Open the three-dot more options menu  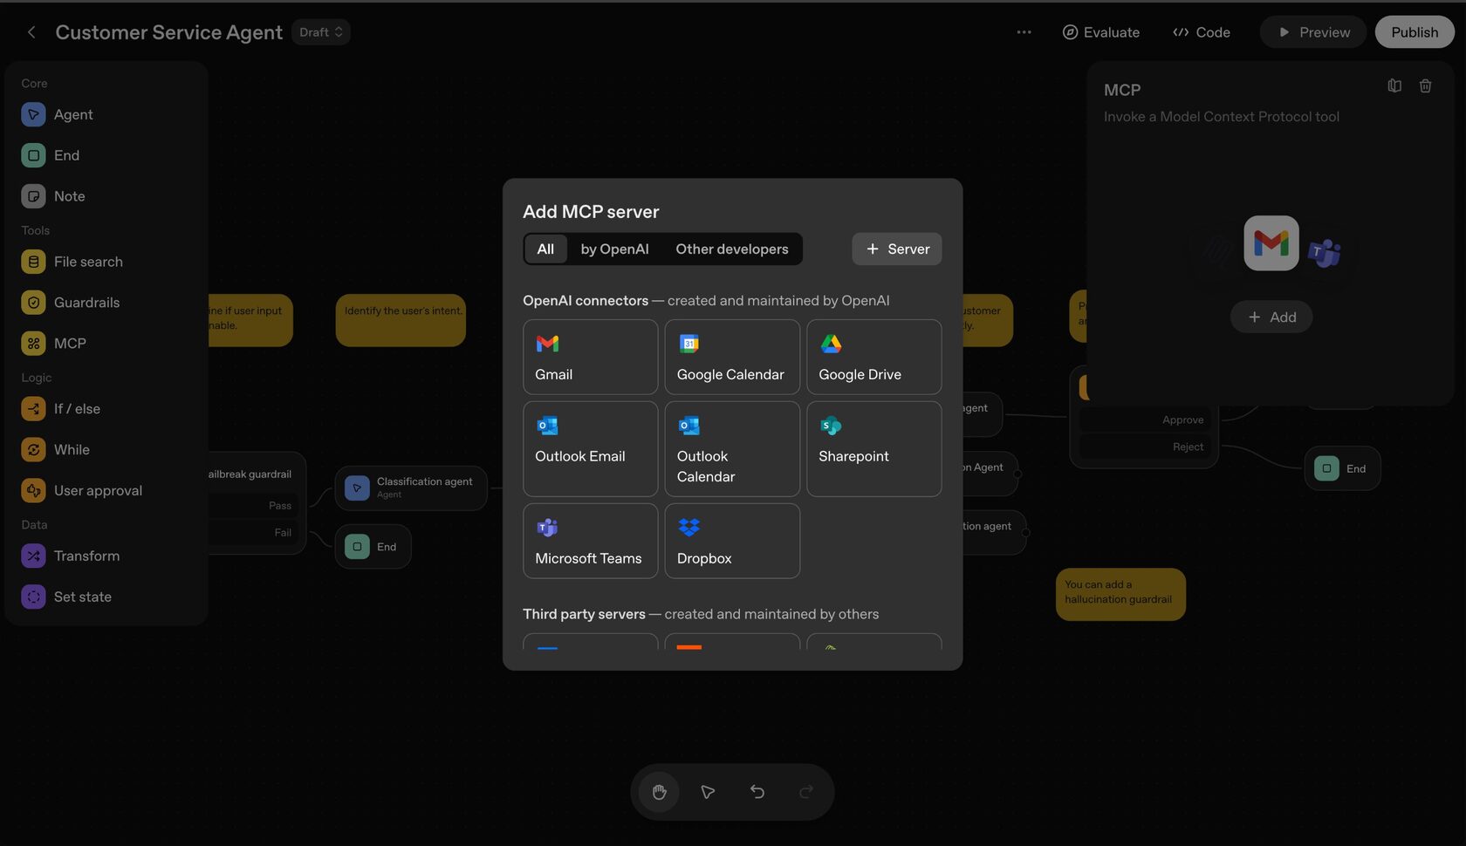(x=1024, y=32)
